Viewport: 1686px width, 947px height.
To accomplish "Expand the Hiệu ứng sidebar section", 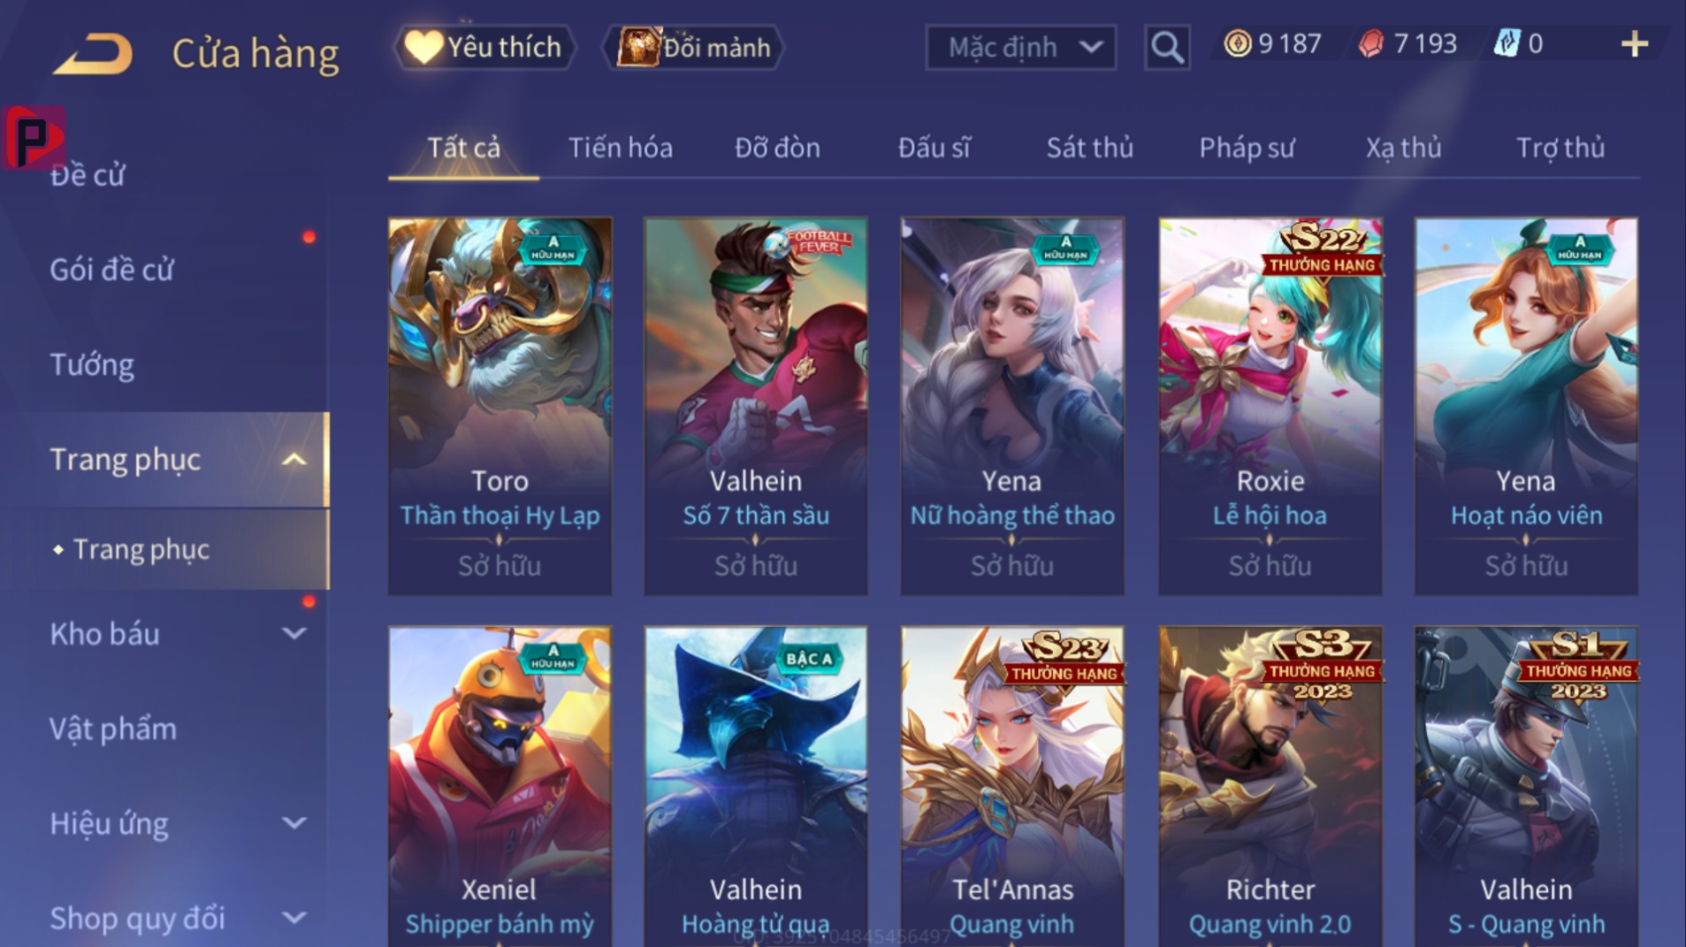I will (x=294, y=823).
